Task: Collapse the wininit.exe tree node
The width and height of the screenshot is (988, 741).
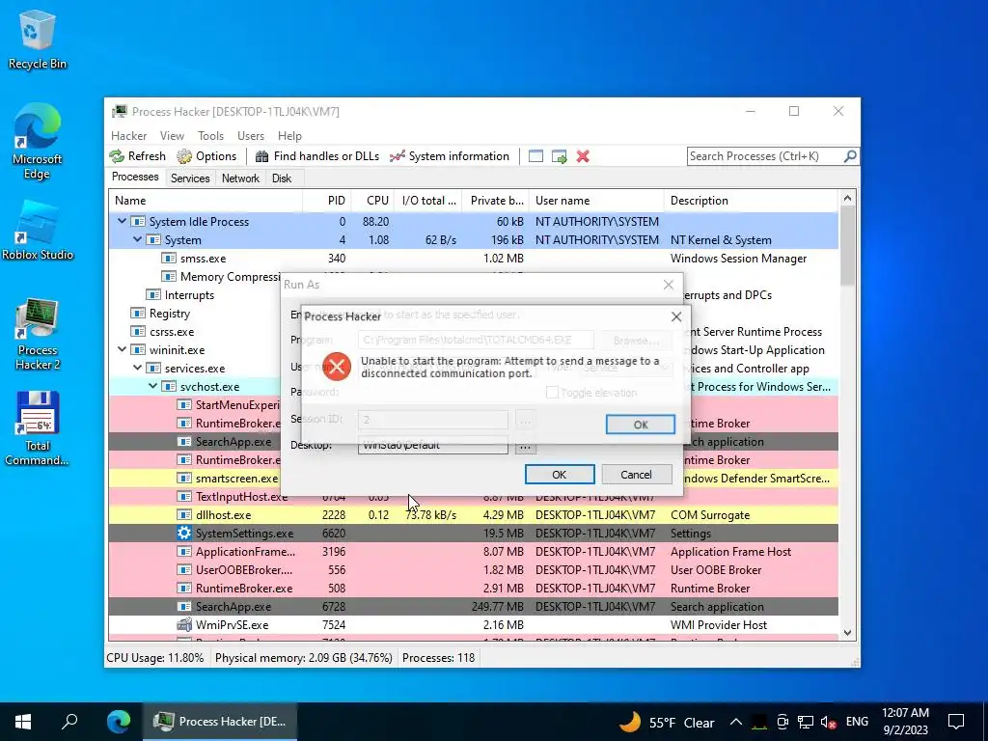Action: [122, 349]
